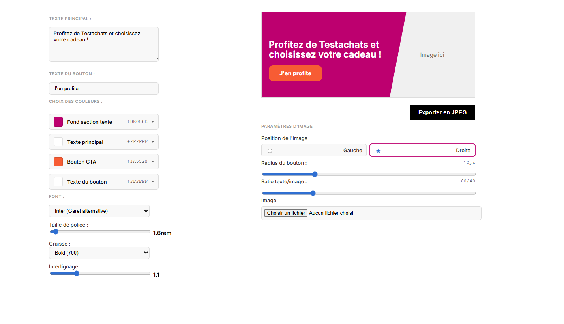
Task: Click the Choisir un fichier button
Action: click(x=286, y=213)
